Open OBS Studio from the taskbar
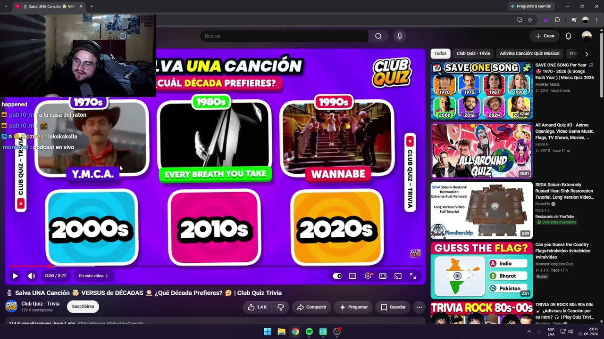This screenshot has width=604, height=339. pos(337,331)
